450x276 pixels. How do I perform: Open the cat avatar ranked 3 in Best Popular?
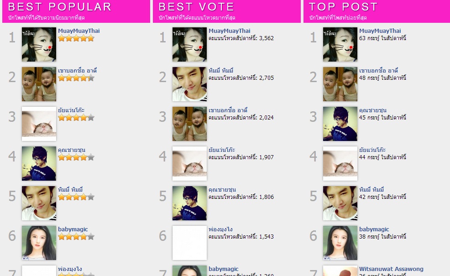pos(39,124)
